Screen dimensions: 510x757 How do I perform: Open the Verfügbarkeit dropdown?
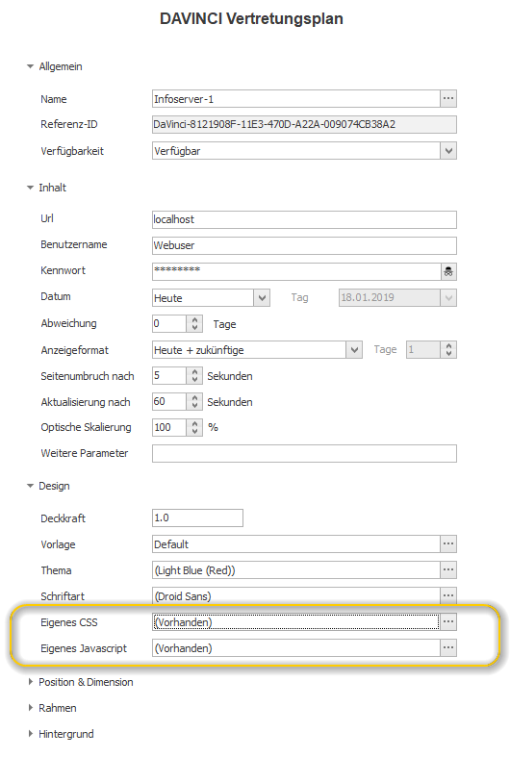pyautogui.click(x=448, y=151)
